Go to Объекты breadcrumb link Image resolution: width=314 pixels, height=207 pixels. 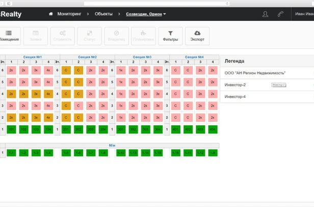point(103,14)
